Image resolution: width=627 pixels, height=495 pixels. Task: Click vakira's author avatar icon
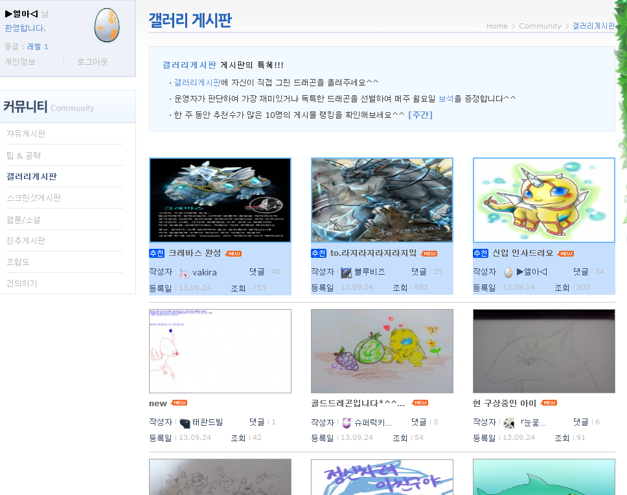(184, 272)
